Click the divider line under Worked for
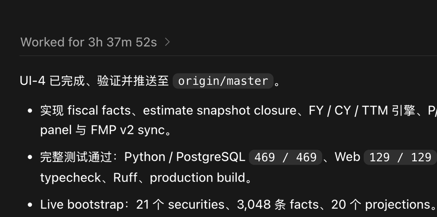The image size is (437, 217). point(228,56)
